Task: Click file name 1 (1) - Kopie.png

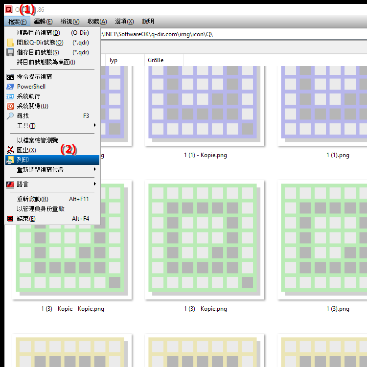Action: [206, 155]
